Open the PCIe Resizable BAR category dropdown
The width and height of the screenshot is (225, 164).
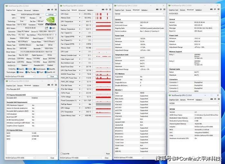tap(31, 89)
